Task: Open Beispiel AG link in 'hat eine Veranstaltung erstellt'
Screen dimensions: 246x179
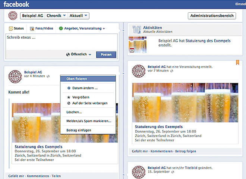Action: (x=157, y=67)
